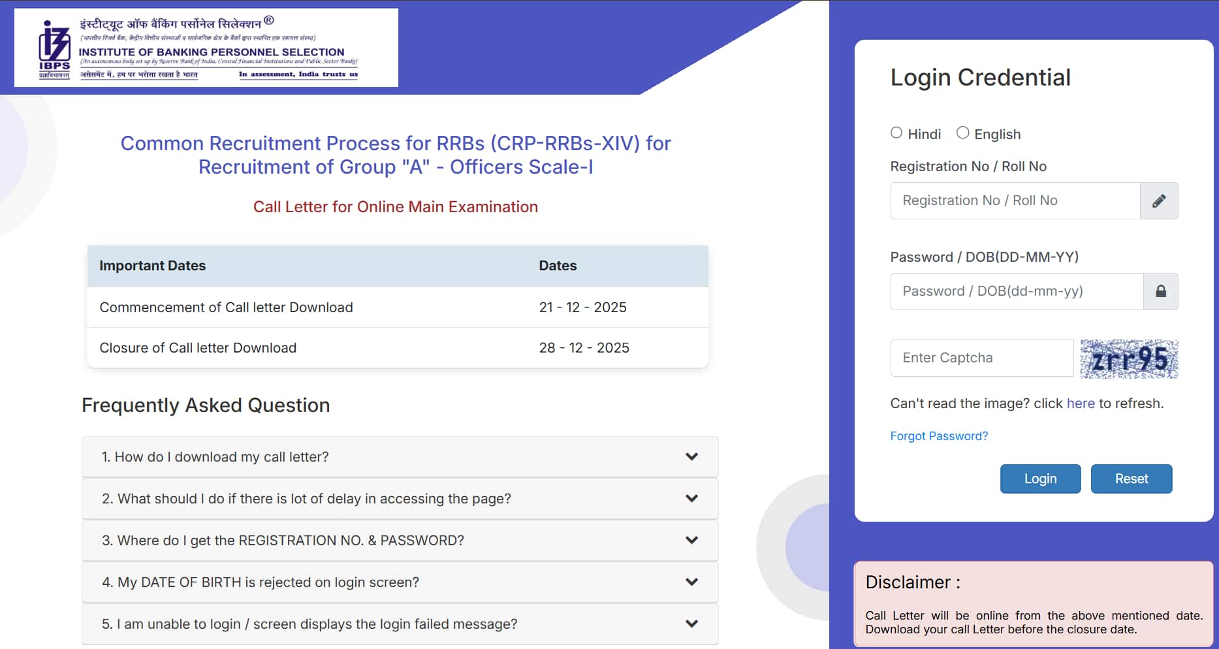Expand the REGISTRATION NO. & PASSWORD question
The image size is (1219, 649).
pos(398,541)
